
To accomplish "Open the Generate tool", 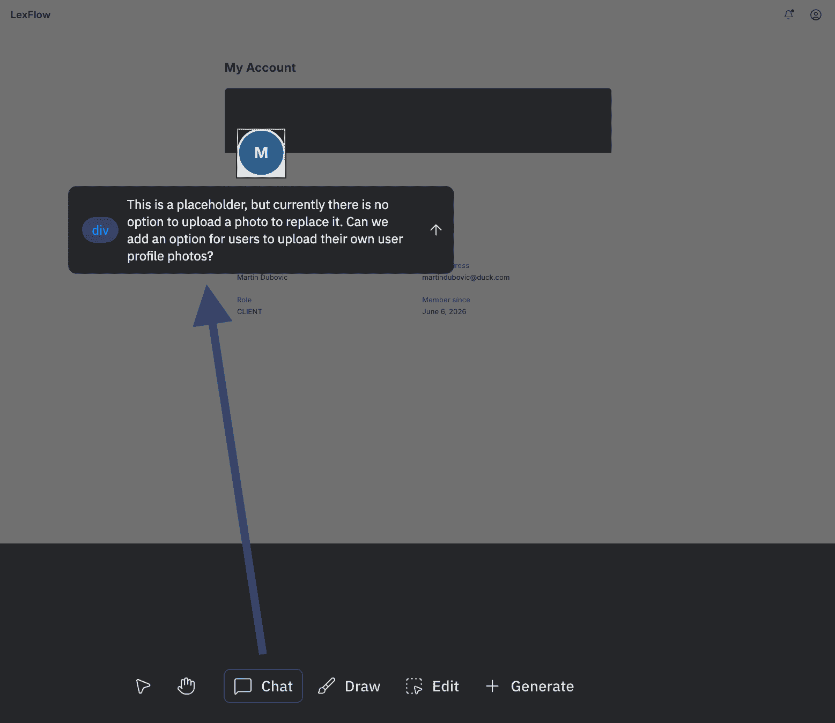I will click(x=529, y=686).
